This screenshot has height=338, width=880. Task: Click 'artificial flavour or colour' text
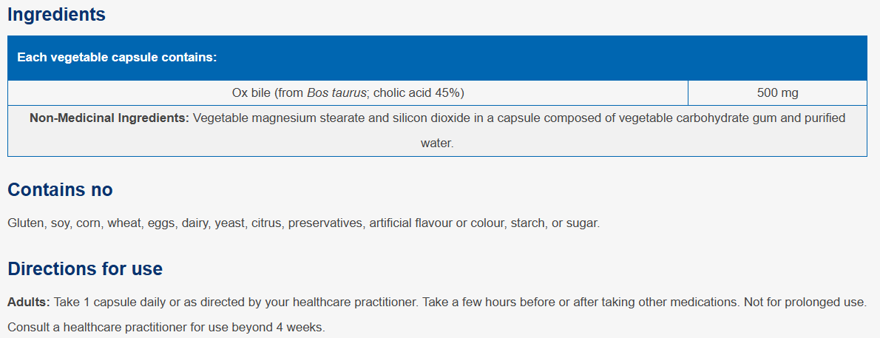[437, 223]
